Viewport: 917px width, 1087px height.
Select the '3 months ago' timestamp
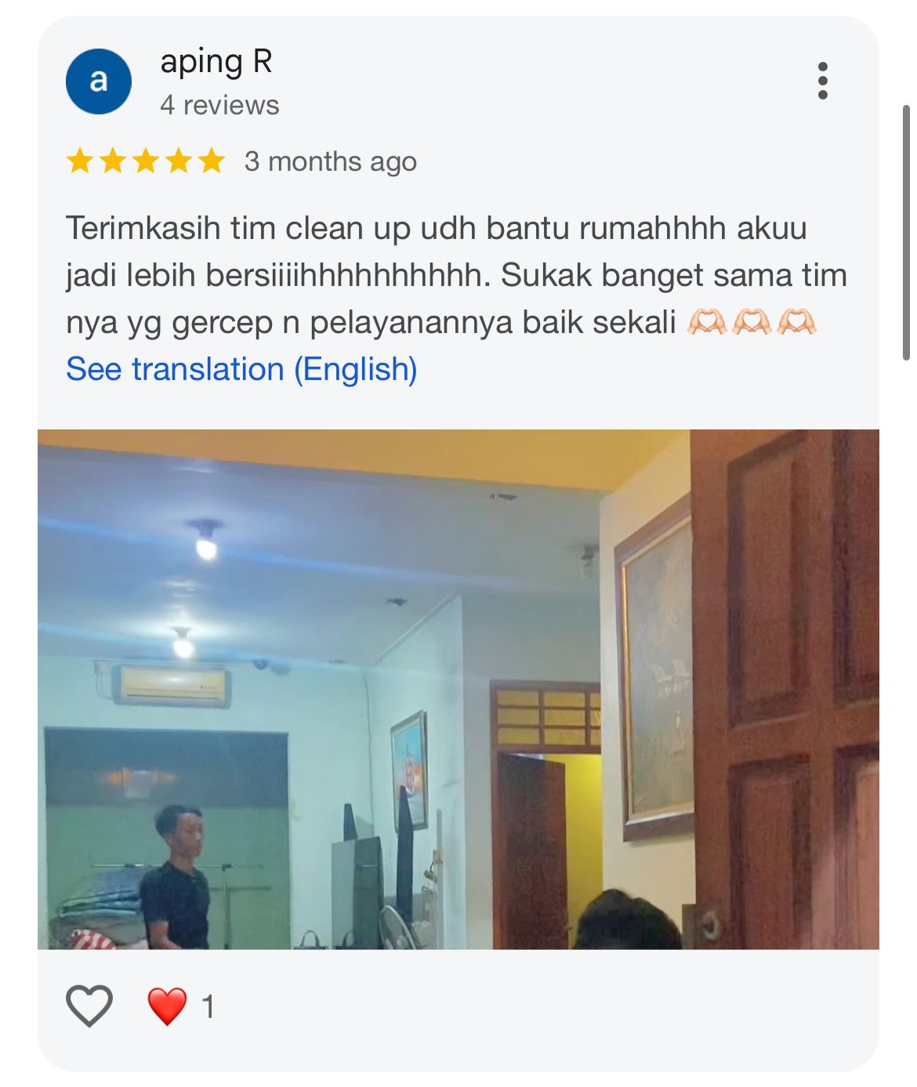coord(331,161)
